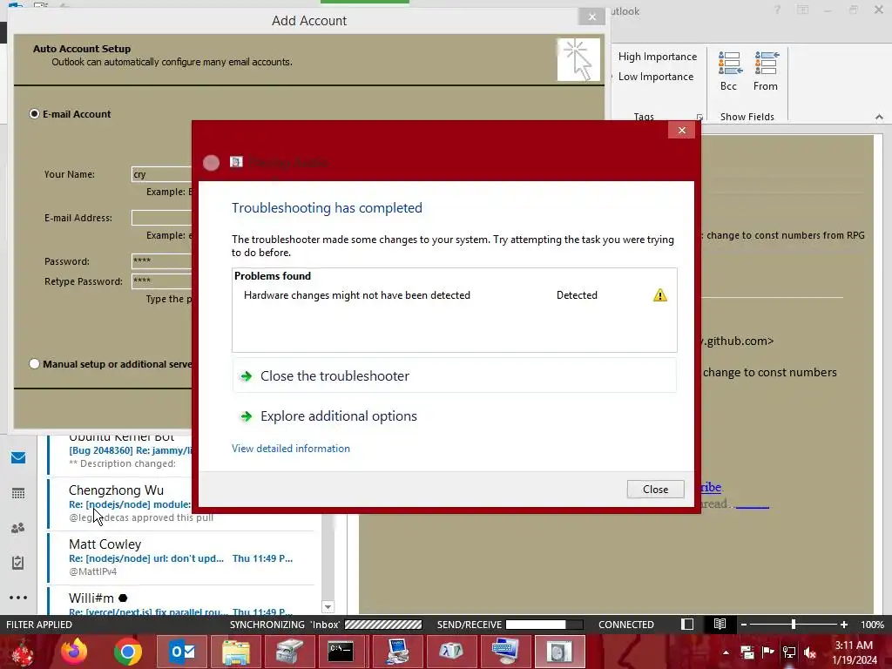Open the Command Prompt taskbar icon
Image resolution: width=892 pixels, height=669 pixels.
(341, 652)
